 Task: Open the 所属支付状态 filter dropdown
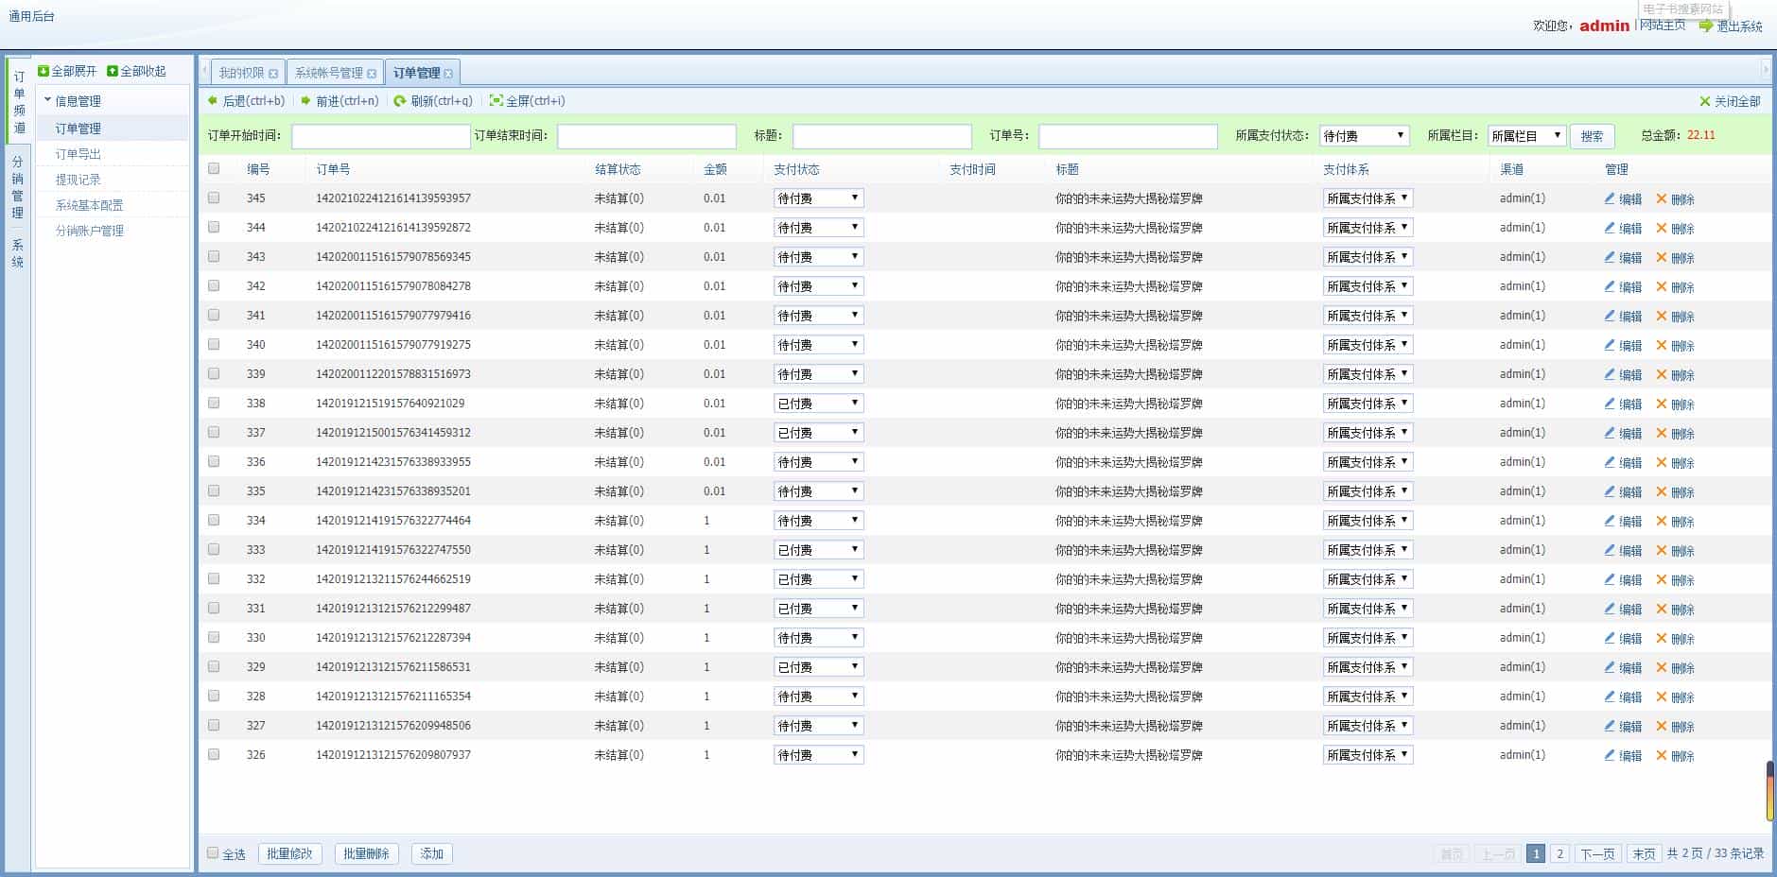1364,136
